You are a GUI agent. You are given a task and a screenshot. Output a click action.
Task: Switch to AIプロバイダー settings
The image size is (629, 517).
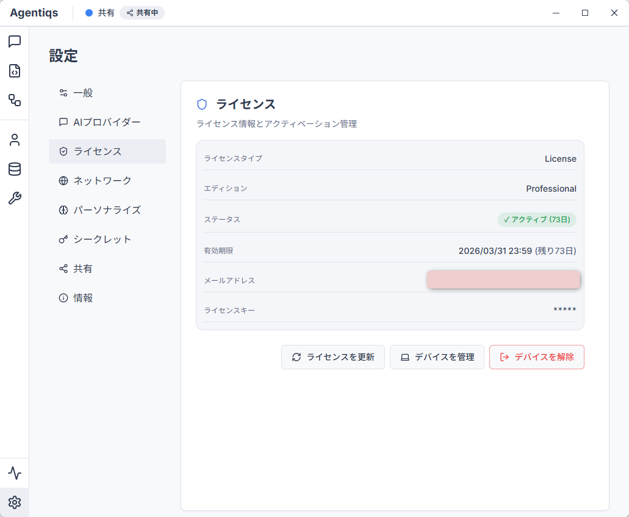(107, 122)
